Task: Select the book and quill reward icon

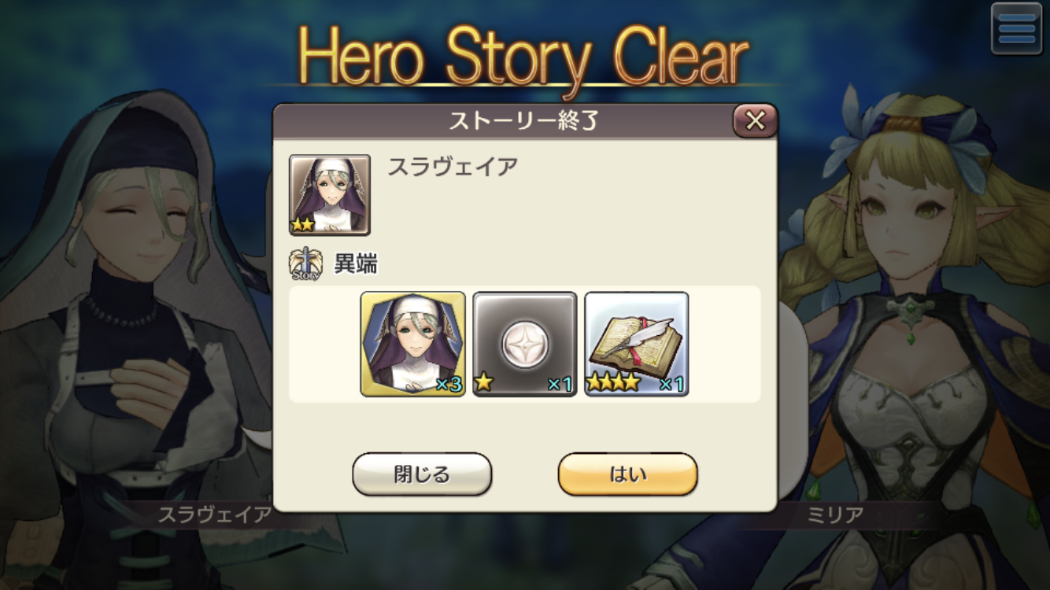Action: (x=637, y=344)
